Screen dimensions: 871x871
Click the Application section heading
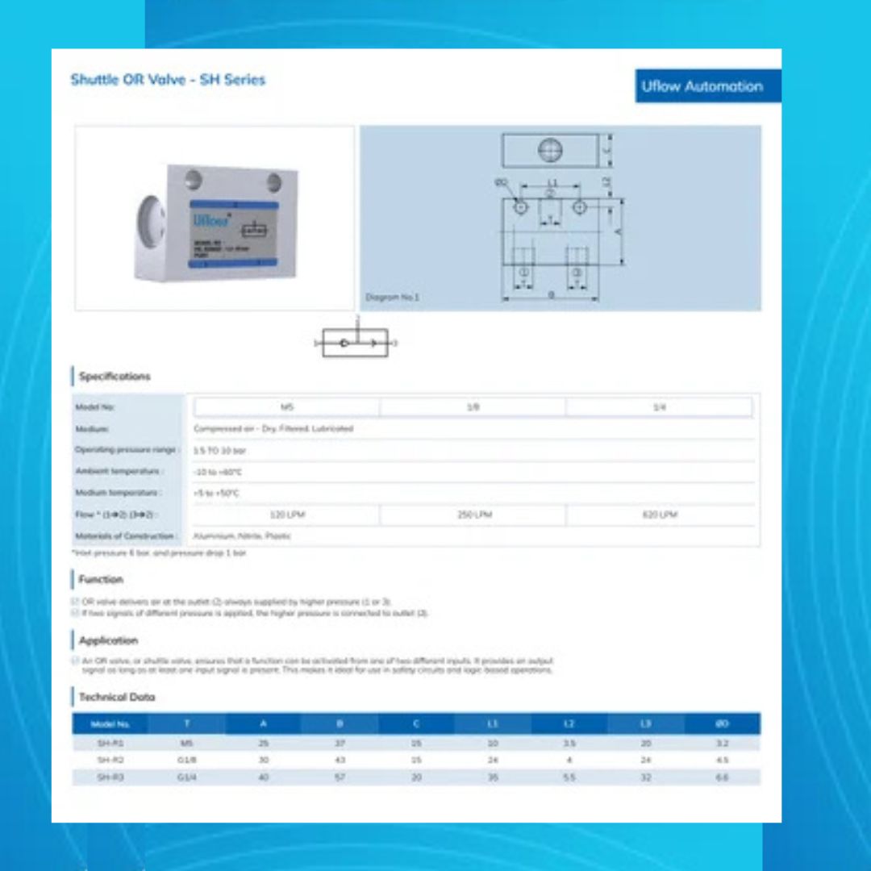pyautogui.click(x=108, y=640)
